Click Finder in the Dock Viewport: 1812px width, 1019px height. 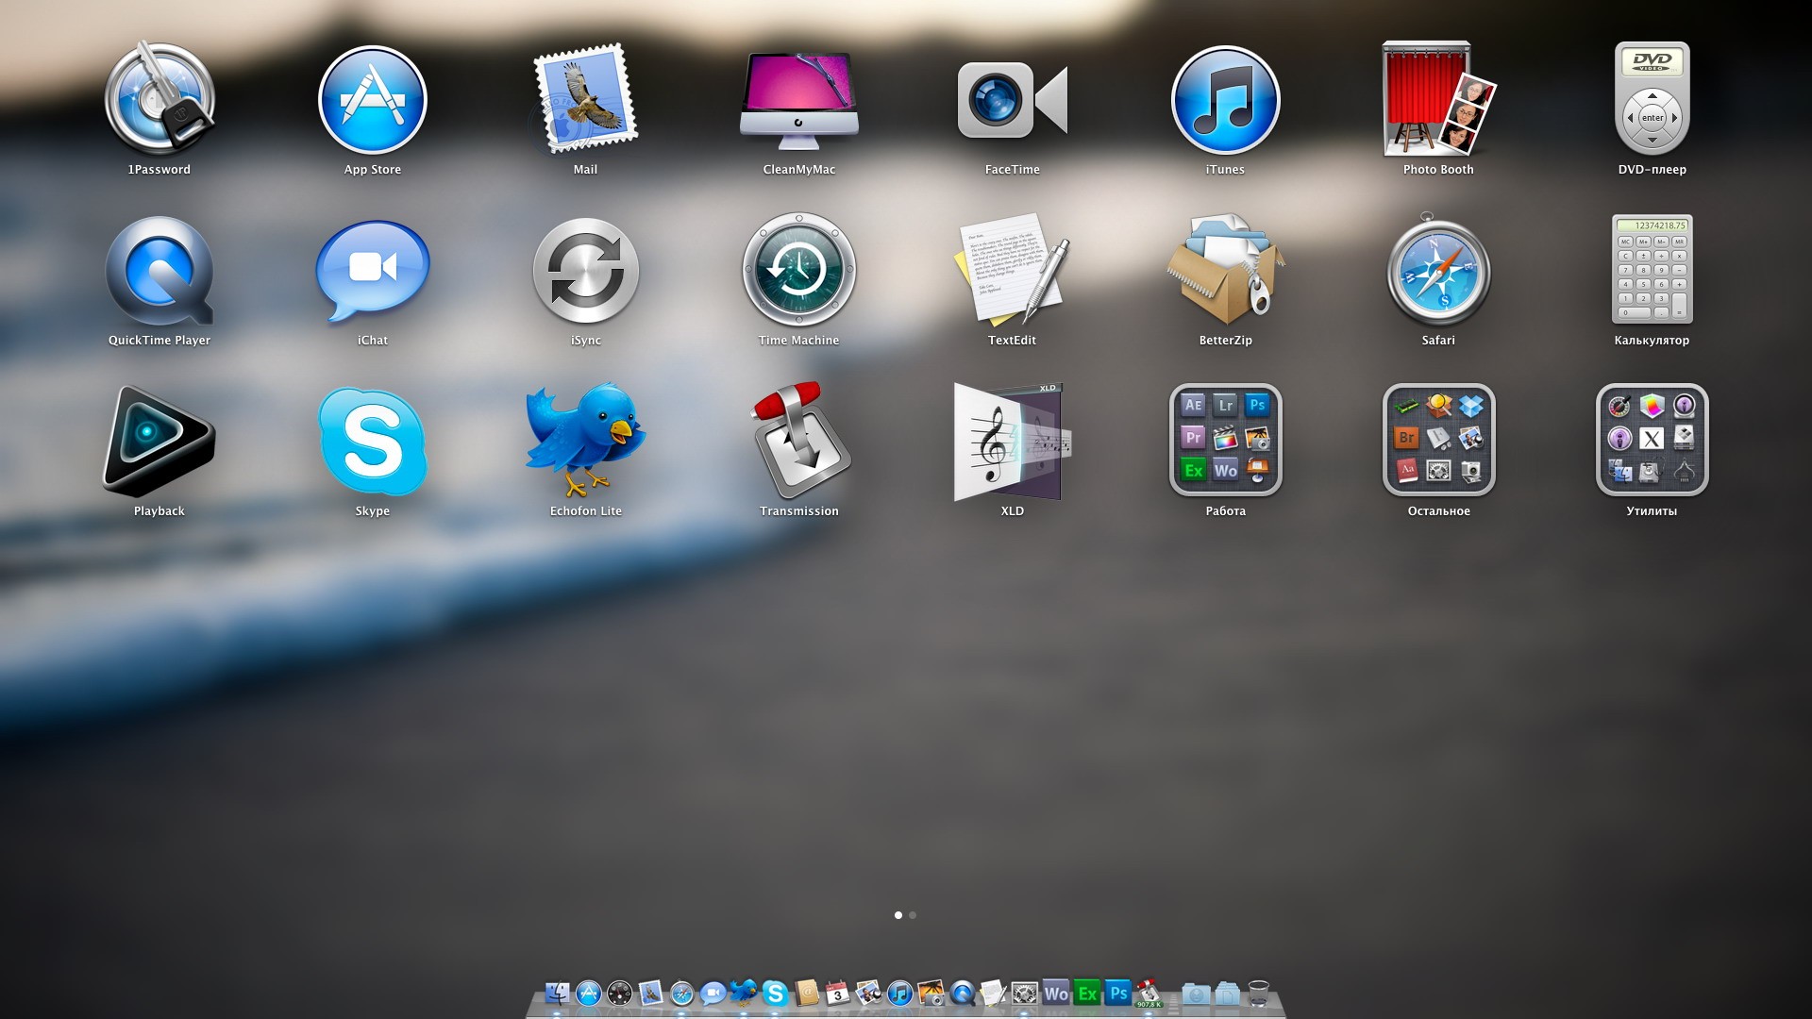(x=557, y=993)
